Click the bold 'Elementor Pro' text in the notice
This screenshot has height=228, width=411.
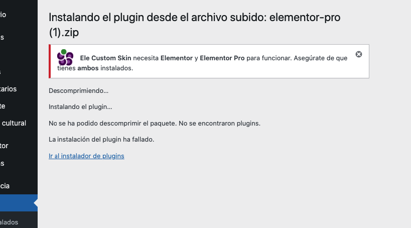point(222,58)
